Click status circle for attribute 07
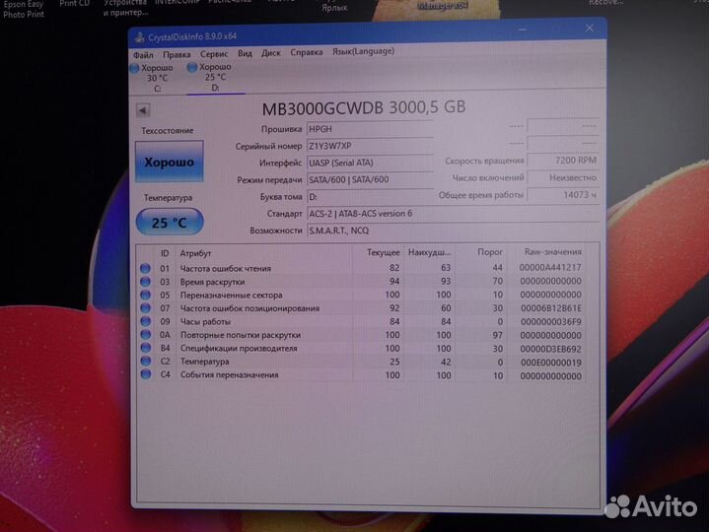The height and width of the screenshot is (532, 709). click(x=145, y=308)
